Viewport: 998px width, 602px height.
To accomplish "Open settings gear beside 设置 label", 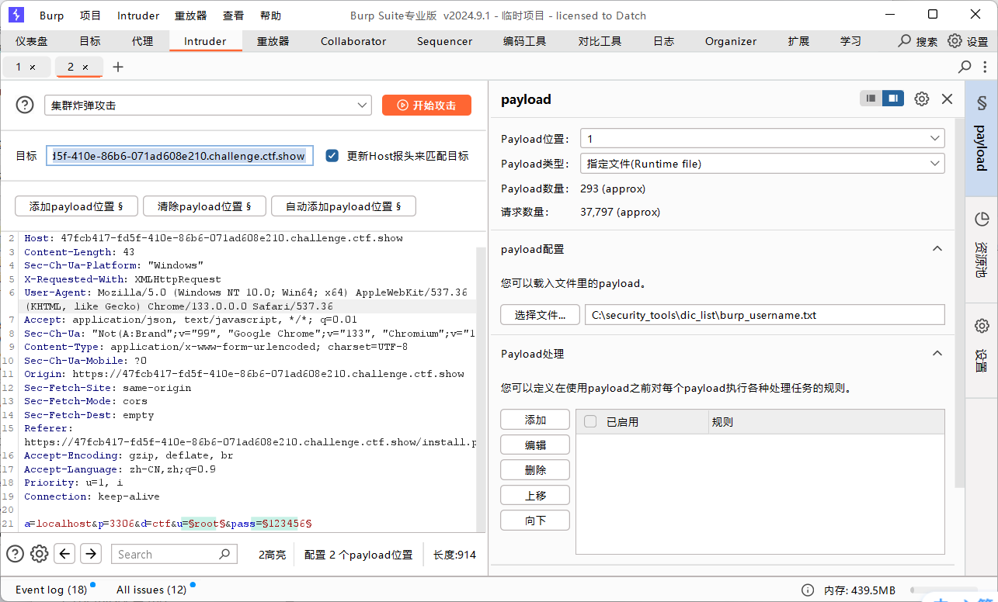I will [955, 41].
